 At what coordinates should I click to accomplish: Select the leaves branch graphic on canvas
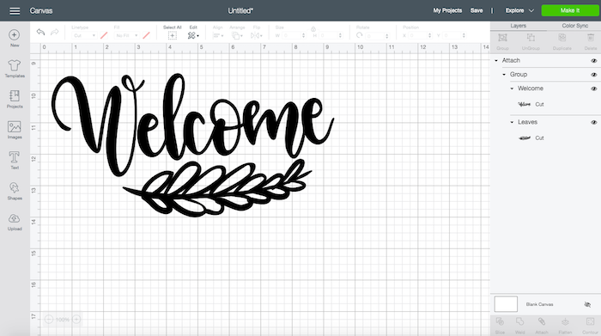pos(218,189)
